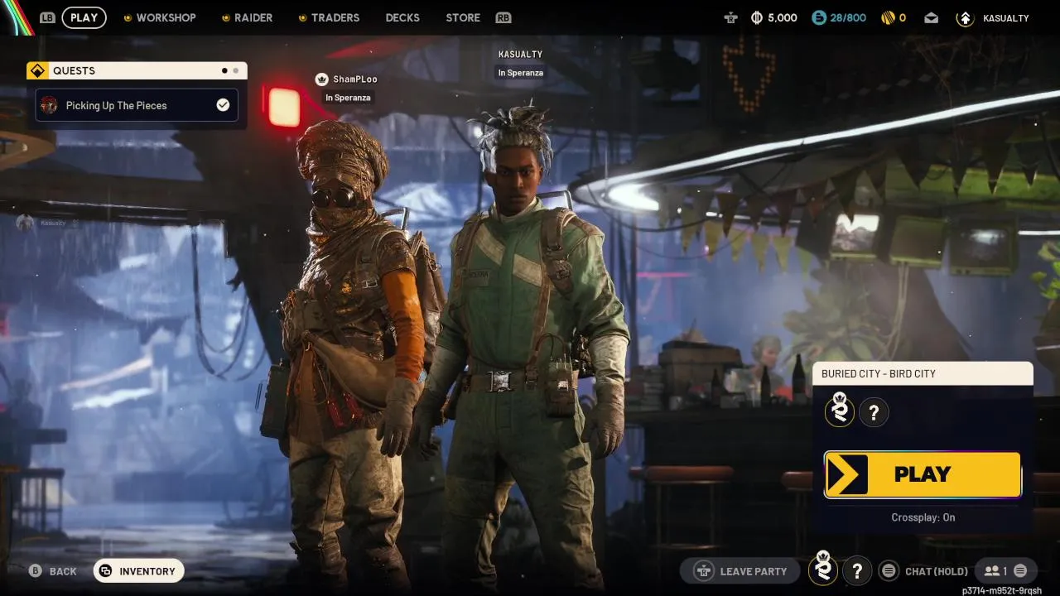The width and height of the screenshot is (1060, 596).
Task: Click the 5,000 coin balance value
Action: 783,17
